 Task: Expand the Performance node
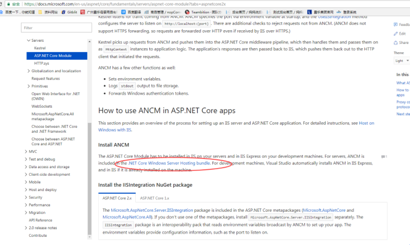(x=25, y=205)
